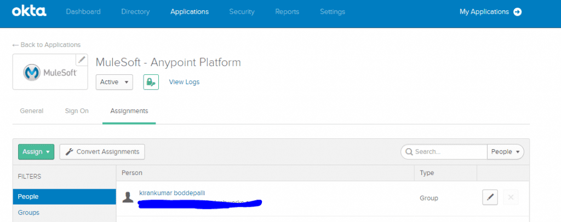Open the Assign dropdown button

[x=36, y=151]
